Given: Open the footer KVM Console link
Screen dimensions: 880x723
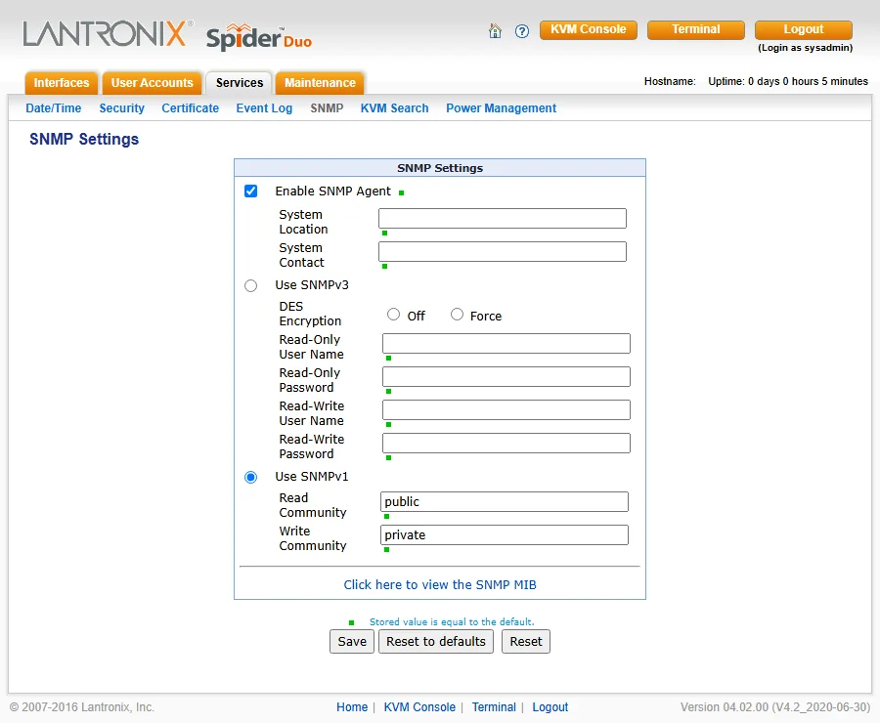Looking at the screenshot, I should pos(419,707).
